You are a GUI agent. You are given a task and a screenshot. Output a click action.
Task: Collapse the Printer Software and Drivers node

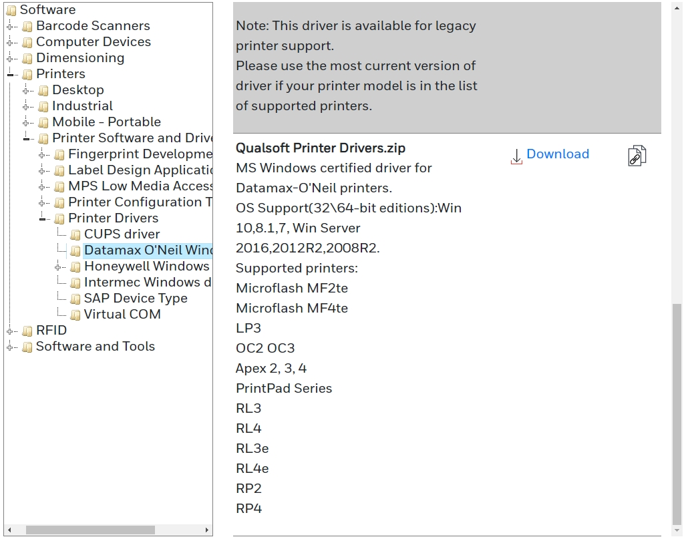(x=26, y=139)
